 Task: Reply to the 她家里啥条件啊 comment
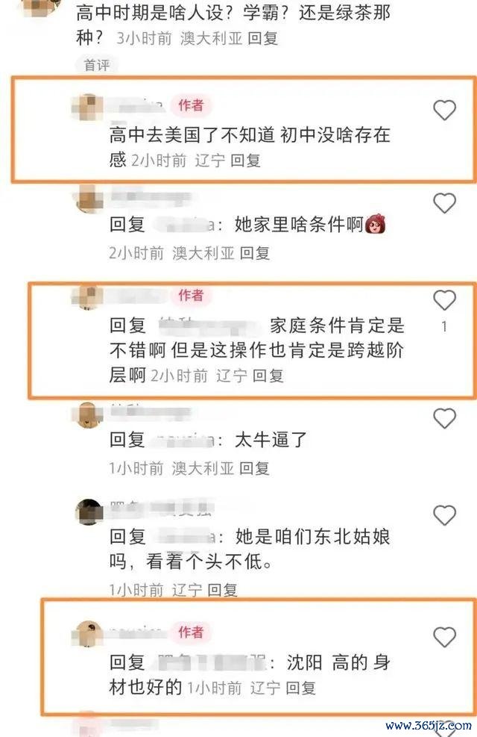[255, 253]
